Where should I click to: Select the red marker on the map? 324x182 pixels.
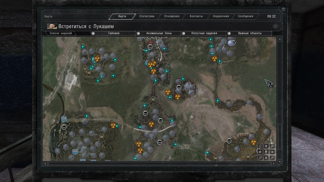pos(151,42)
